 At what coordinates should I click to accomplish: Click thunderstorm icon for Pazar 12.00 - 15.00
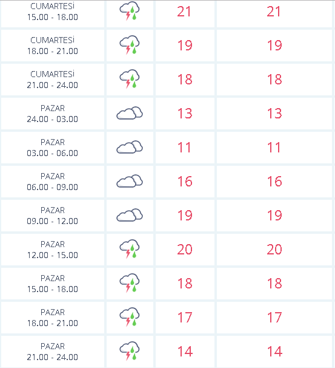pos(130,249)
